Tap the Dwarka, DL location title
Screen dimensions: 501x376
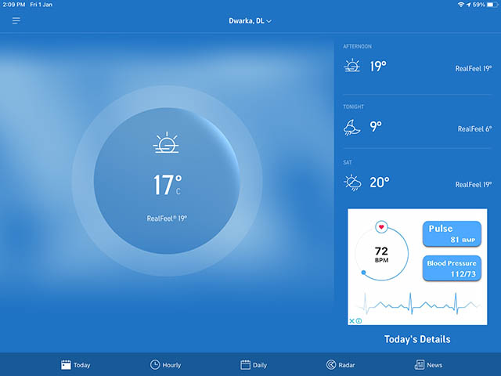247,21
